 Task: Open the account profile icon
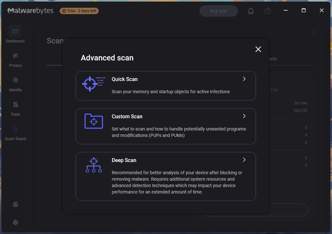tap(15, 204)
